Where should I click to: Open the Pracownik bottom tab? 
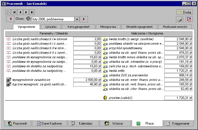pyautogui.click(x=18, y=123)
